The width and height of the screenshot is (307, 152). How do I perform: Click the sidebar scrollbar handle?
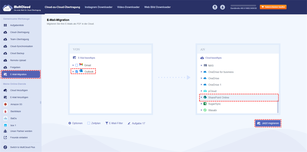point(40,103)
